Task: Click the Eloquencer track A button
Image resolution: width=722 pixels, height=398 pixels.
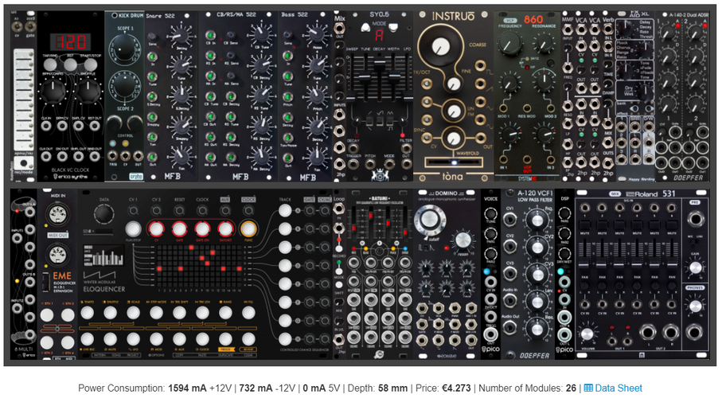Action: 285,210
